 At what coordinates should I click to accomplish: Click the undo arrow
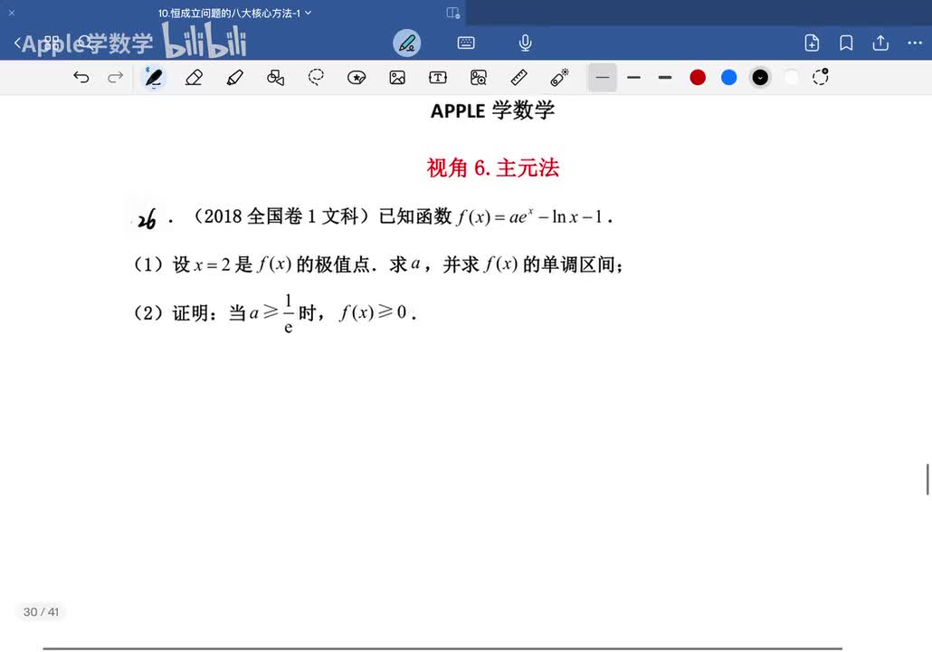(x=81, y=77)
